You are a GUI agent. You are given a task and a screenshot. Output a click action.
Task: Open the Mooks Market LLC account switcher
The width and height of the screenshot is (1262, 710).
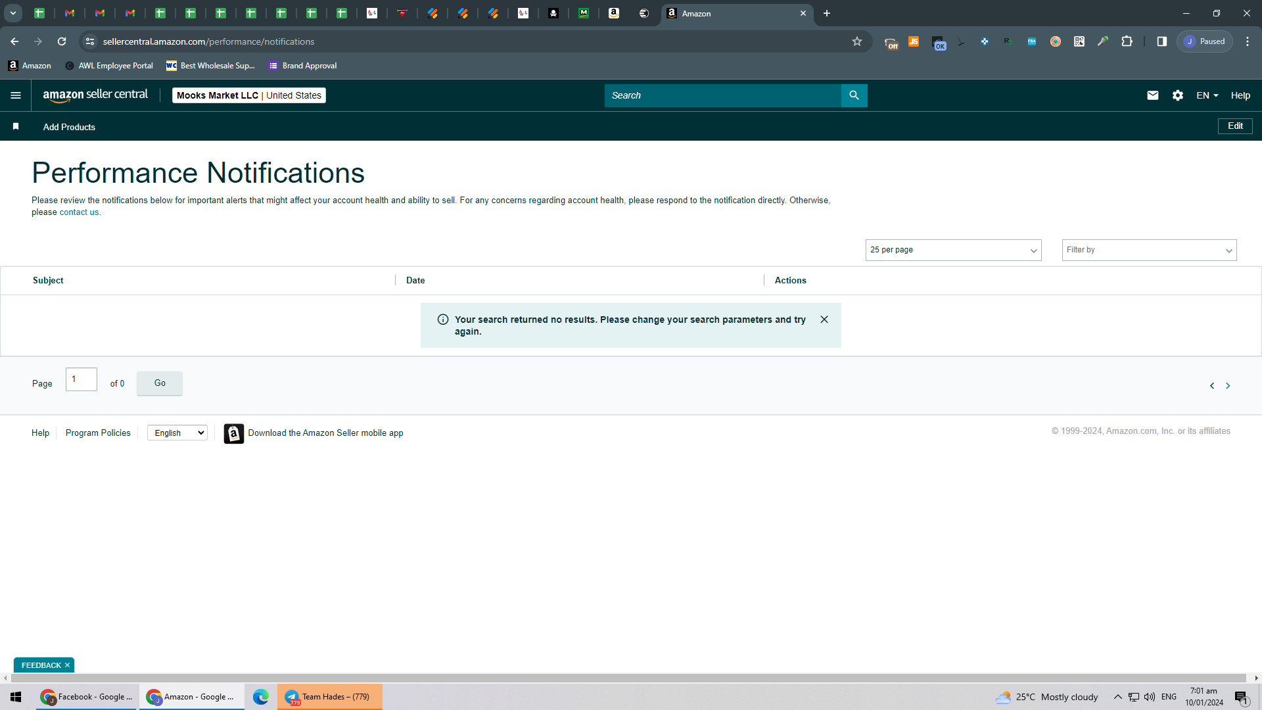(x=249, y=95)
